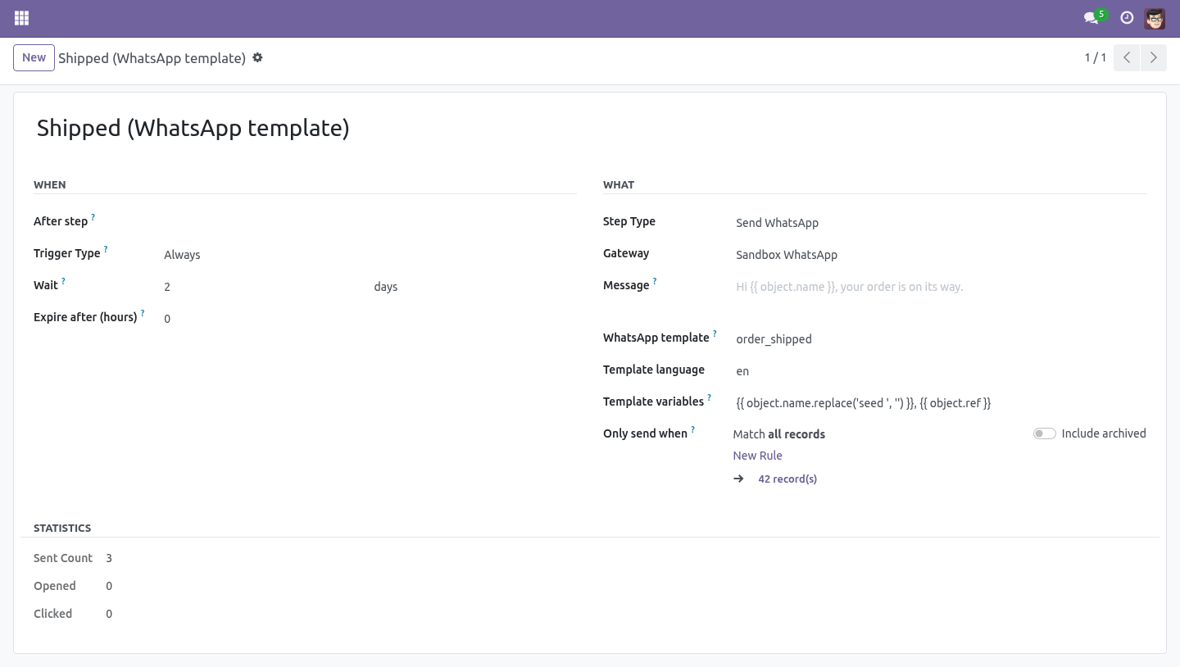Image resolution: width=1180 pixels, height=667 pixels.
Task: Show help for Expire after (hours)
Action: pyautogui.click(x=143, y=313)
